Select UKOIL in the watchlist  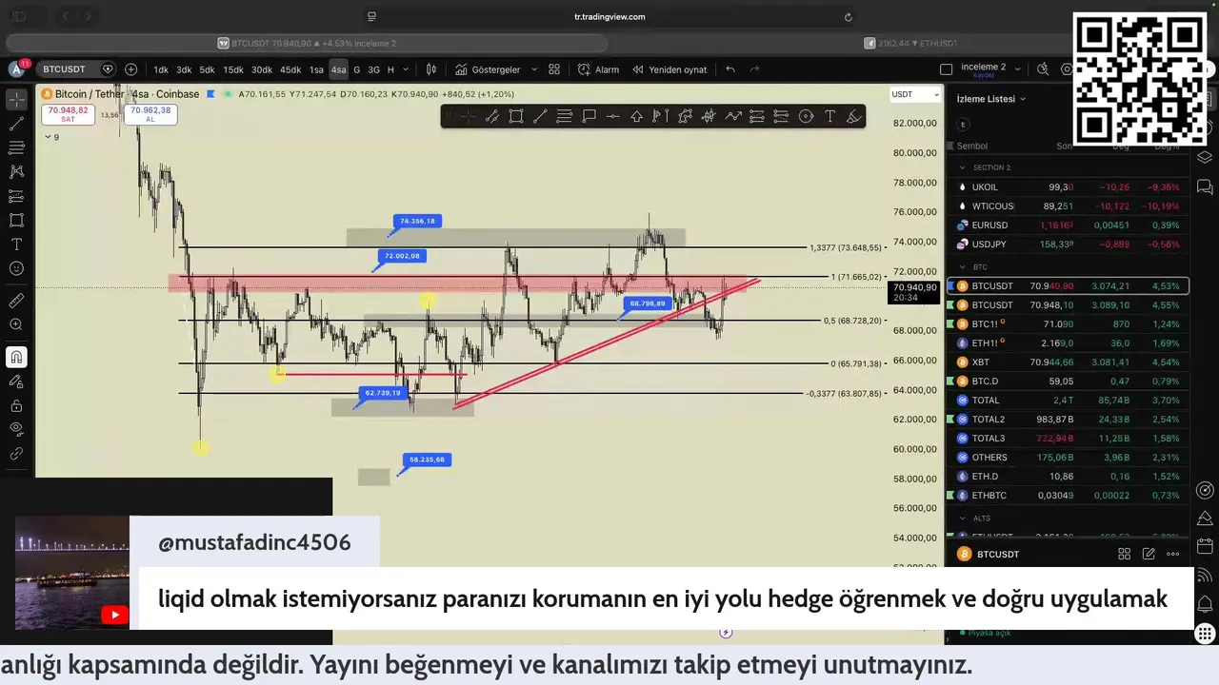point(1068,187)
